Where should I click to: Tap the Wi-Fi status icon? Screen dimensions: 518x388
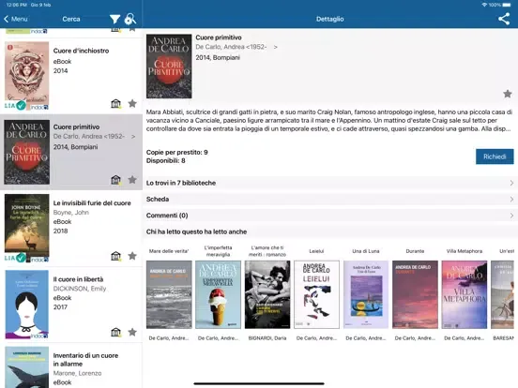[484, 5]
